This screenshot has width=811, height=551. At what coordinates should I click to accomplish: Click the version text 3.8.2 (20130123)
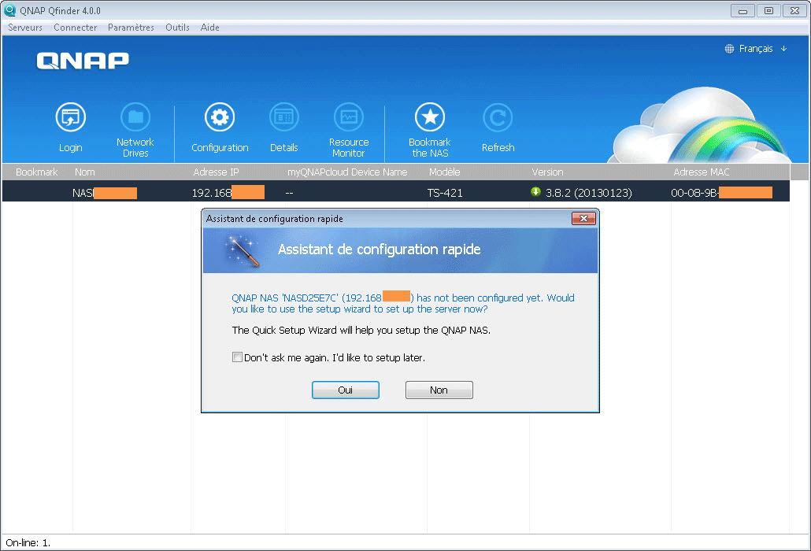[589, 193]
